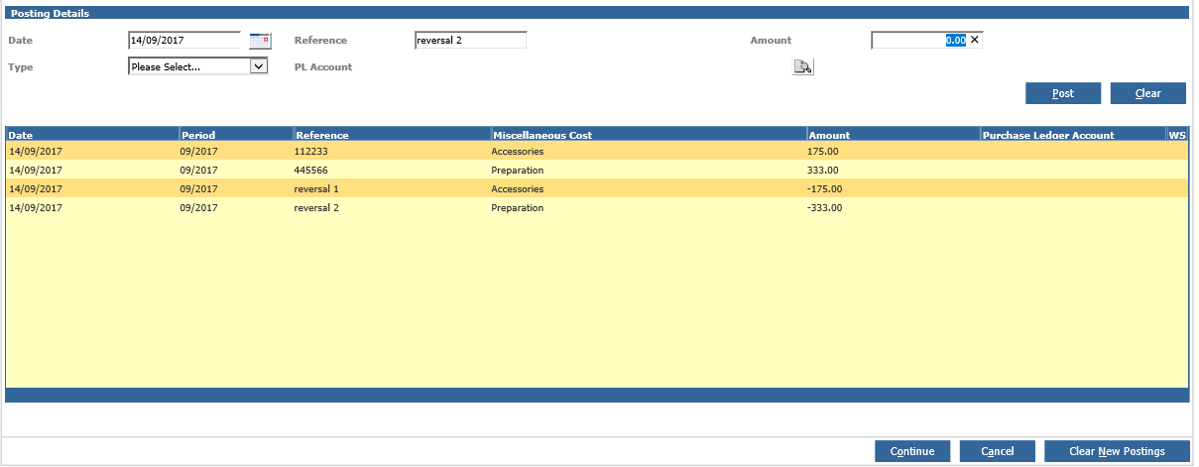This screenshot has height=467, width=1199.
Task: Click the Clear New Postings button
Action: (x=1117, y=451)
